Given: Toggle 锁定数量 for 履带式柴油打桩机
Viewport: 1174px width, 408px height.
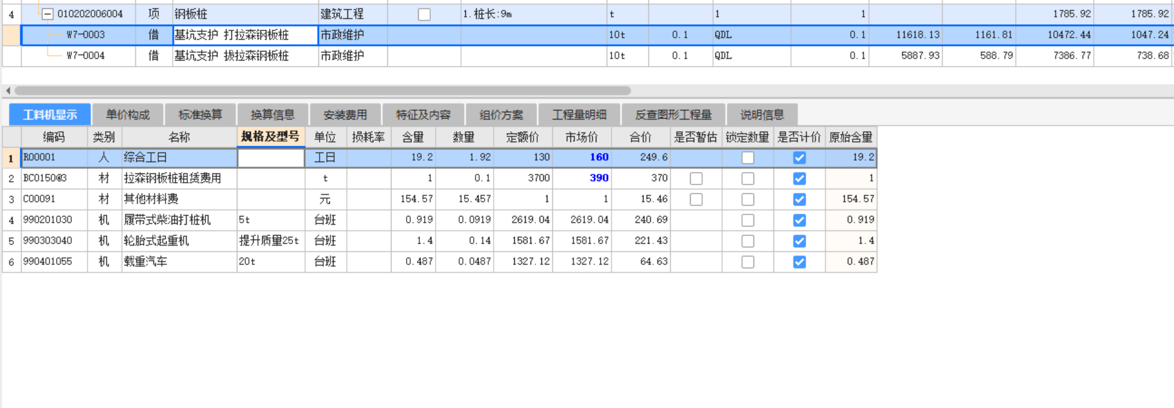Looking at the screenshot, I should 747,220.
